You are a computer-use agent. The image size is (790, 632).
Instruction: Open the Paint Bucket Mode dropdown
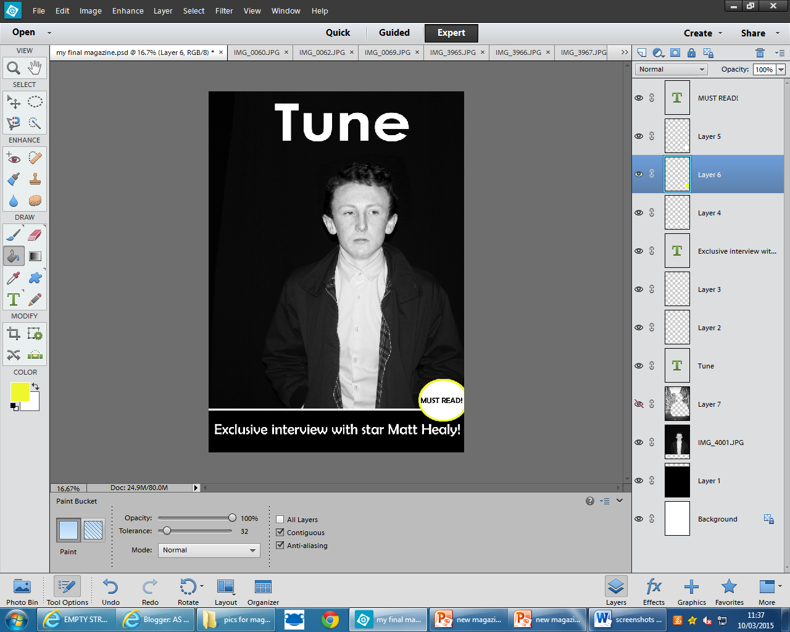[x=209, y=551]
